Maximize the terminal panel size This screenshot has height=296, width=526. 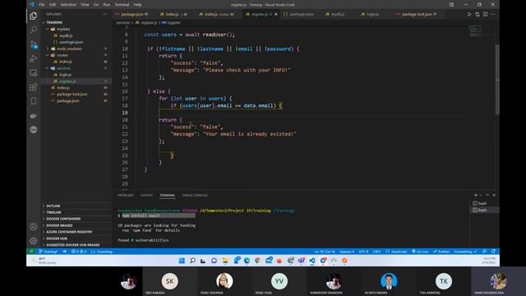click(x=487, y=195)
